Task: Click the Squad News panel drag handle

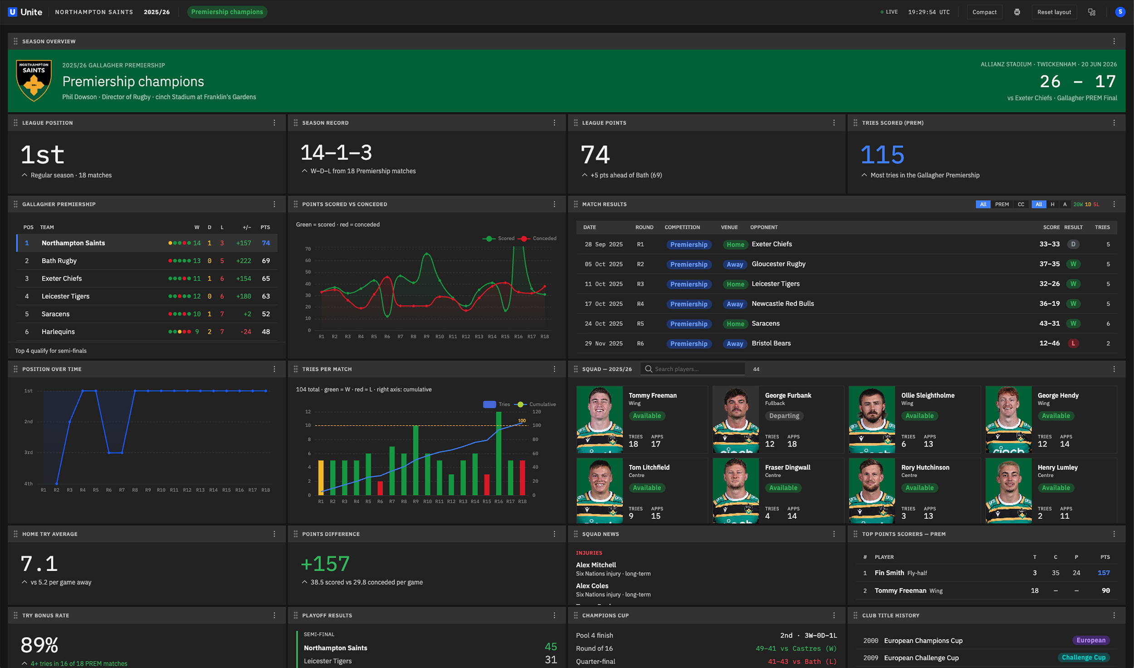Action: click(x=576, y=534)
